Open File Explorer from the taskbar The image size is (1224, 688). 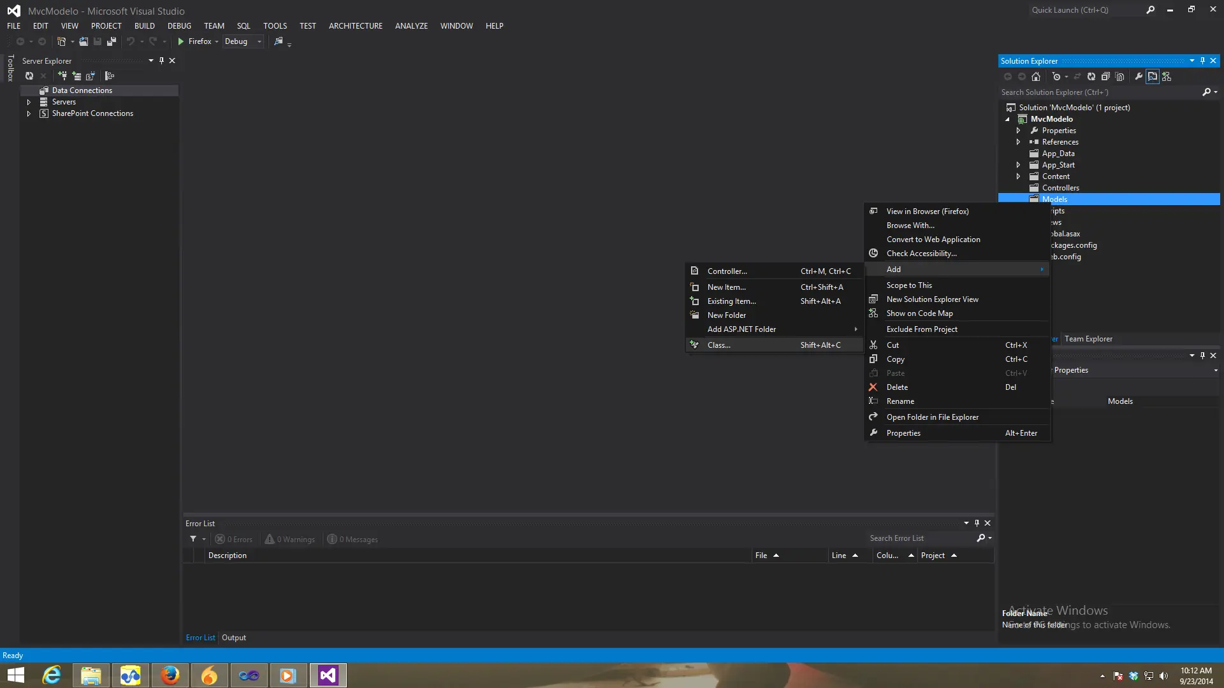point(91,675)
